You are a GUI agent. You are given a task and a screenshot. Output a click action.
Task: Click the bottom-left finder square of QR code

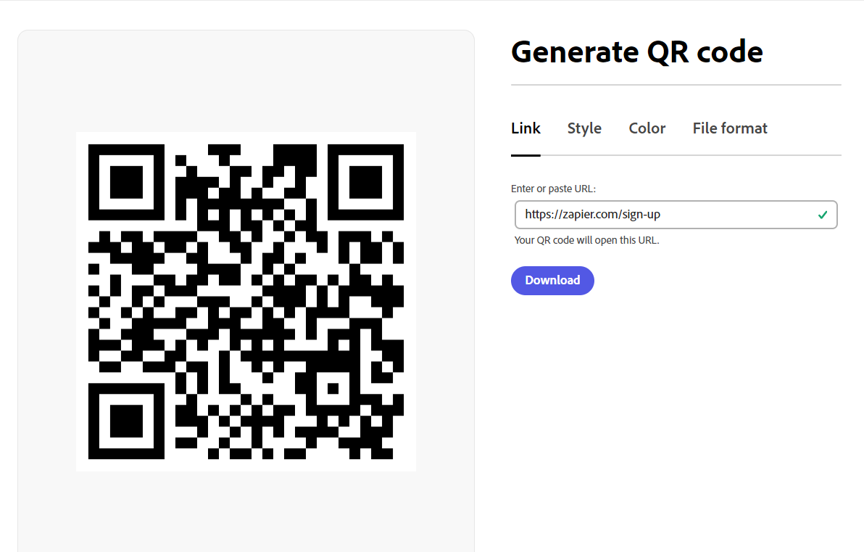[126, 421]
